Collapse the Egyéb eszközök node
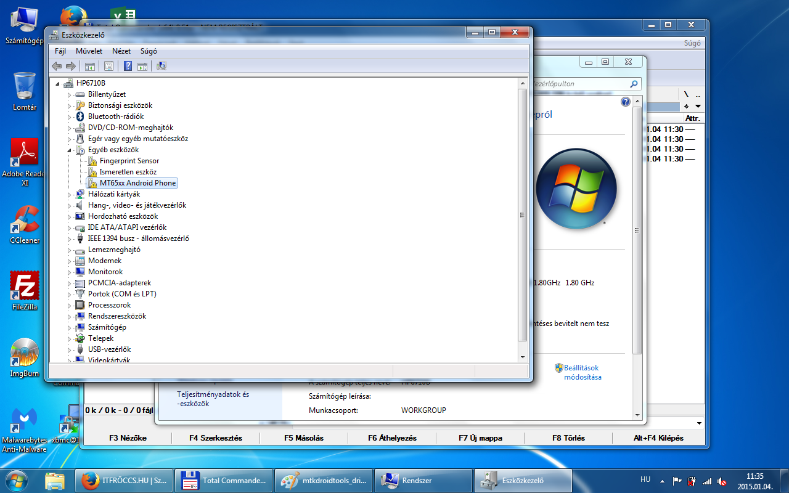The width and height of the screenshot is (789, 493). (x=70, y=150)
